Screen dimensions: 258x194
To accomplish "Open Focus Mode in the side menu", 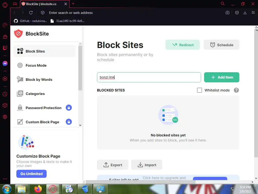I will click(45, 65).
